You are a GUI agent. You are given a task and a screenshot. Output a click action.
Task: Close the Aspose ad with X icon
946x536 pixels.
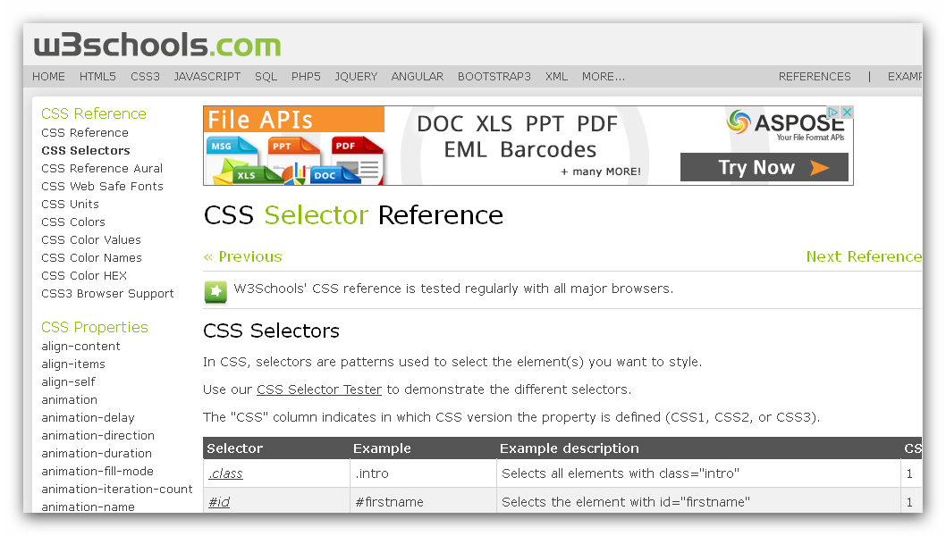pos(847,113)
